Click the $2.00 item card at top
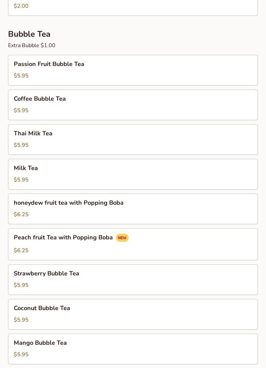The image size is (266, 368). 133,8
